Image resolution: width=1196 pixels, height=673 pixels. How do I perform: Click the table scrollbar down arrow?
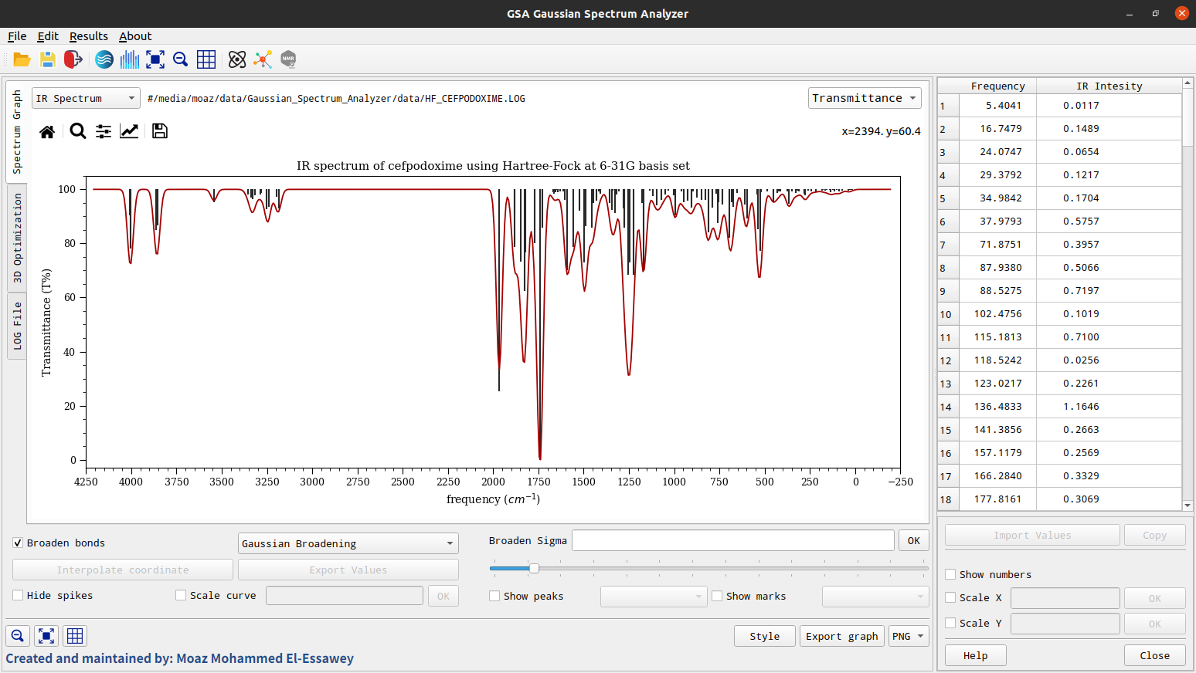point(1188,506)
